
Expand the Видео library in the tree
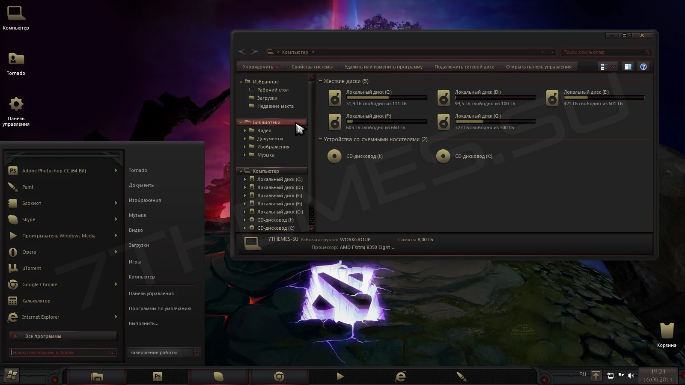coord(245,130)
